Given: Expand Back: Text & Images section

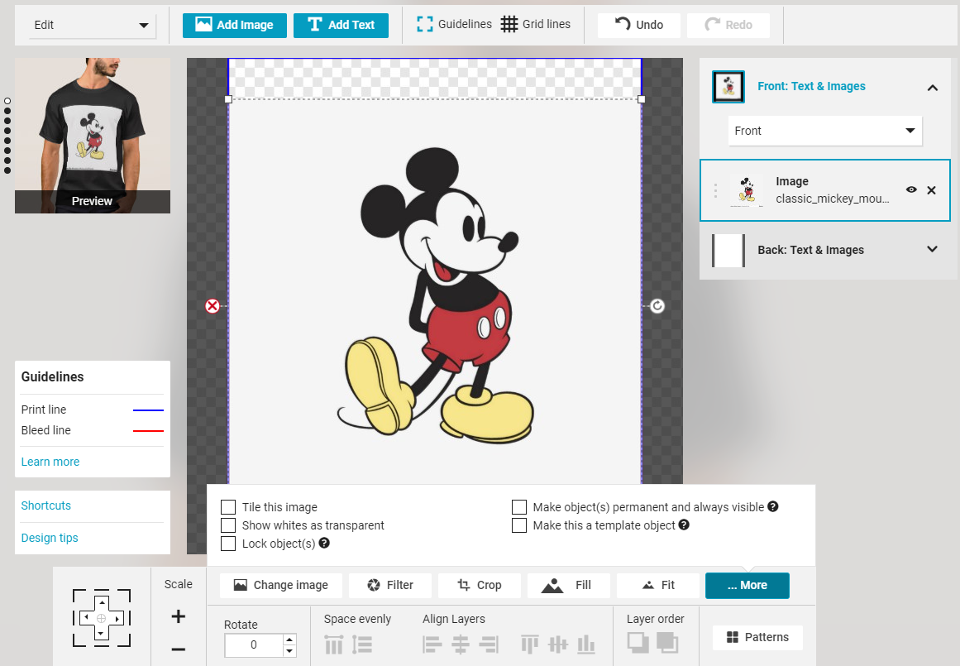Looking at the screenshot, I should click(932, 249).
